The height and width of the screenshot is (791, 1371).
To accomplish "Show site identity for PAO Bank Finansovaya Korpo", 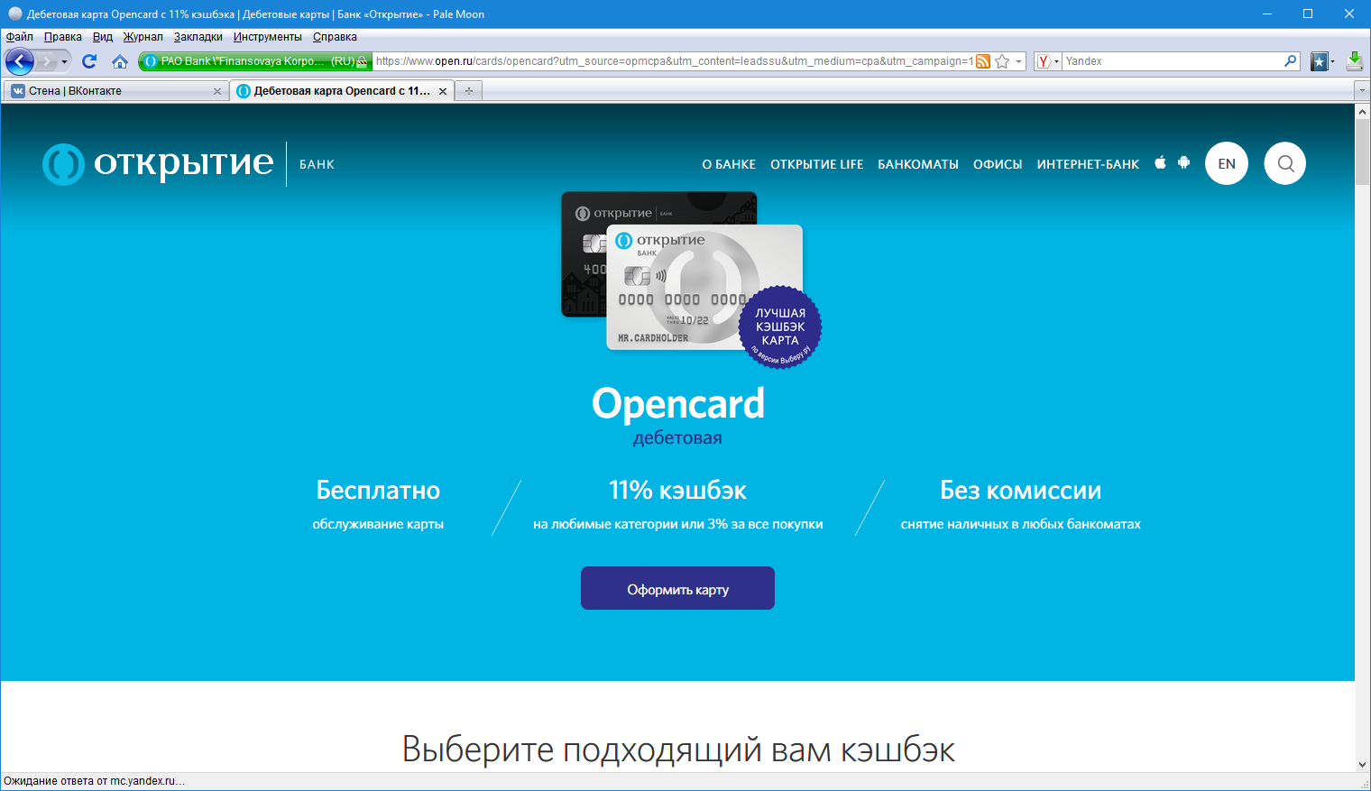I will 254,61.
